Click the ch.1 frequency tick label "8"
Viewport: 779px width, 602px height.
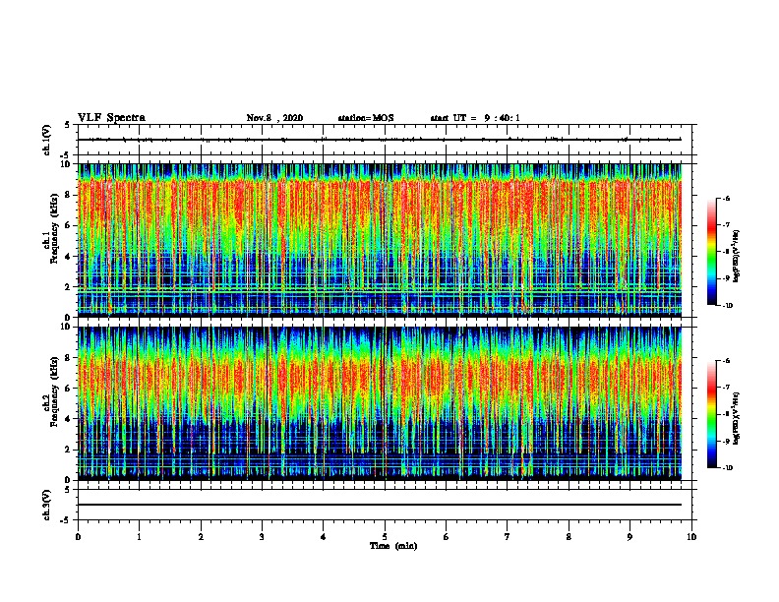click(69, 195)
